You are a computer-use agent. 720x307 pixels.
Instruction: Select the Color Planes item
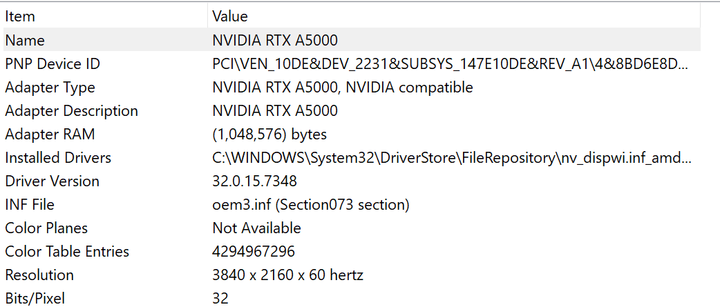pos(46,228)
